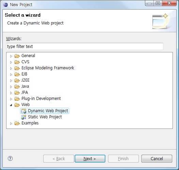Maximize the New Project dialog

(158, 3)
